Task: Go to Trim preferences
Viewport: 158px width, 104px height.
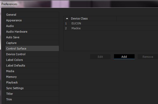Action: (x=9, y=99)
